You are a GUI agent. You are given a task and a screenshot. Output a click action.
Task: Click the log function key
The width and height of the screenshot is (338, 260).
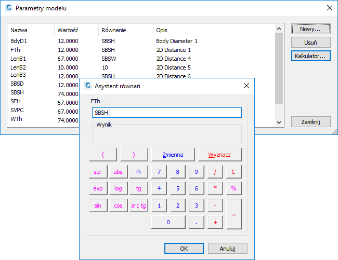click(x=118, y=188)
